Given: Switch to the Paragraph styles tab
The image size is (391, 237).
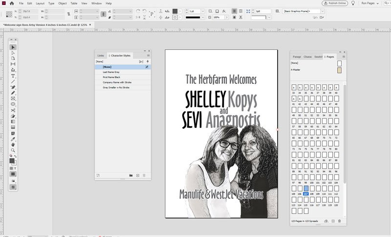Looking at the screenshot, I should [297, 57].
